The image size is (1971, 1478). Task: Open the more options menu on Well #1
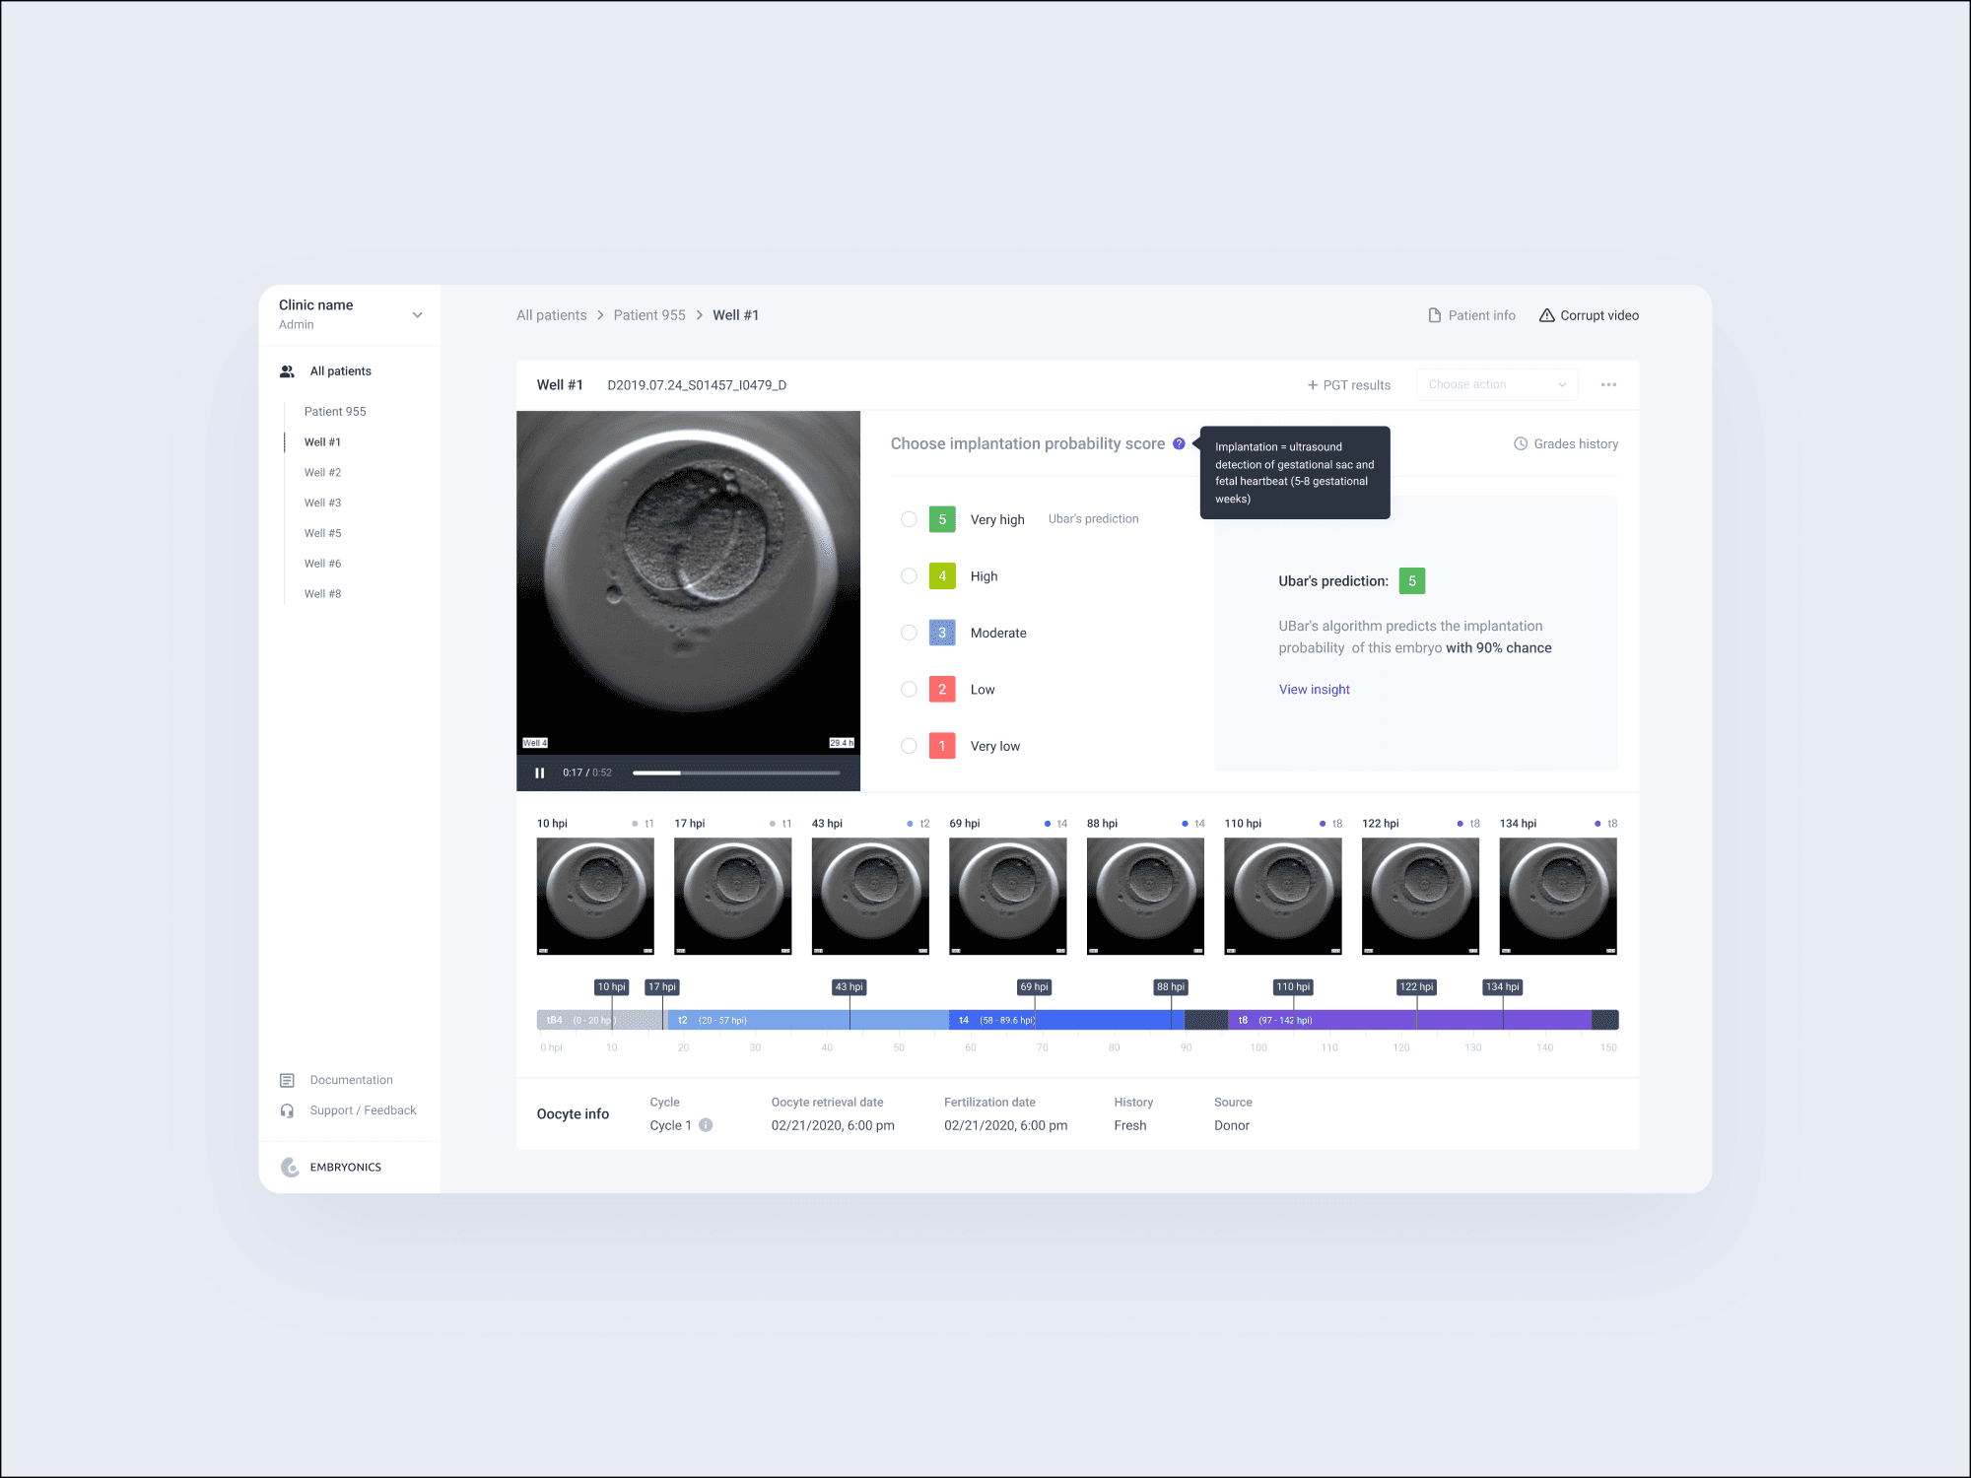click(x=1607, y=384)
